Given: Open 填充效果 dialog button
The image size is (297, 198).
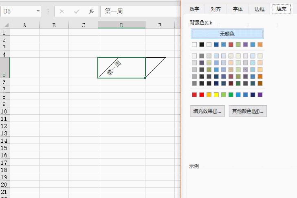Looking at the screenshot, I should [x=207, y=111].
